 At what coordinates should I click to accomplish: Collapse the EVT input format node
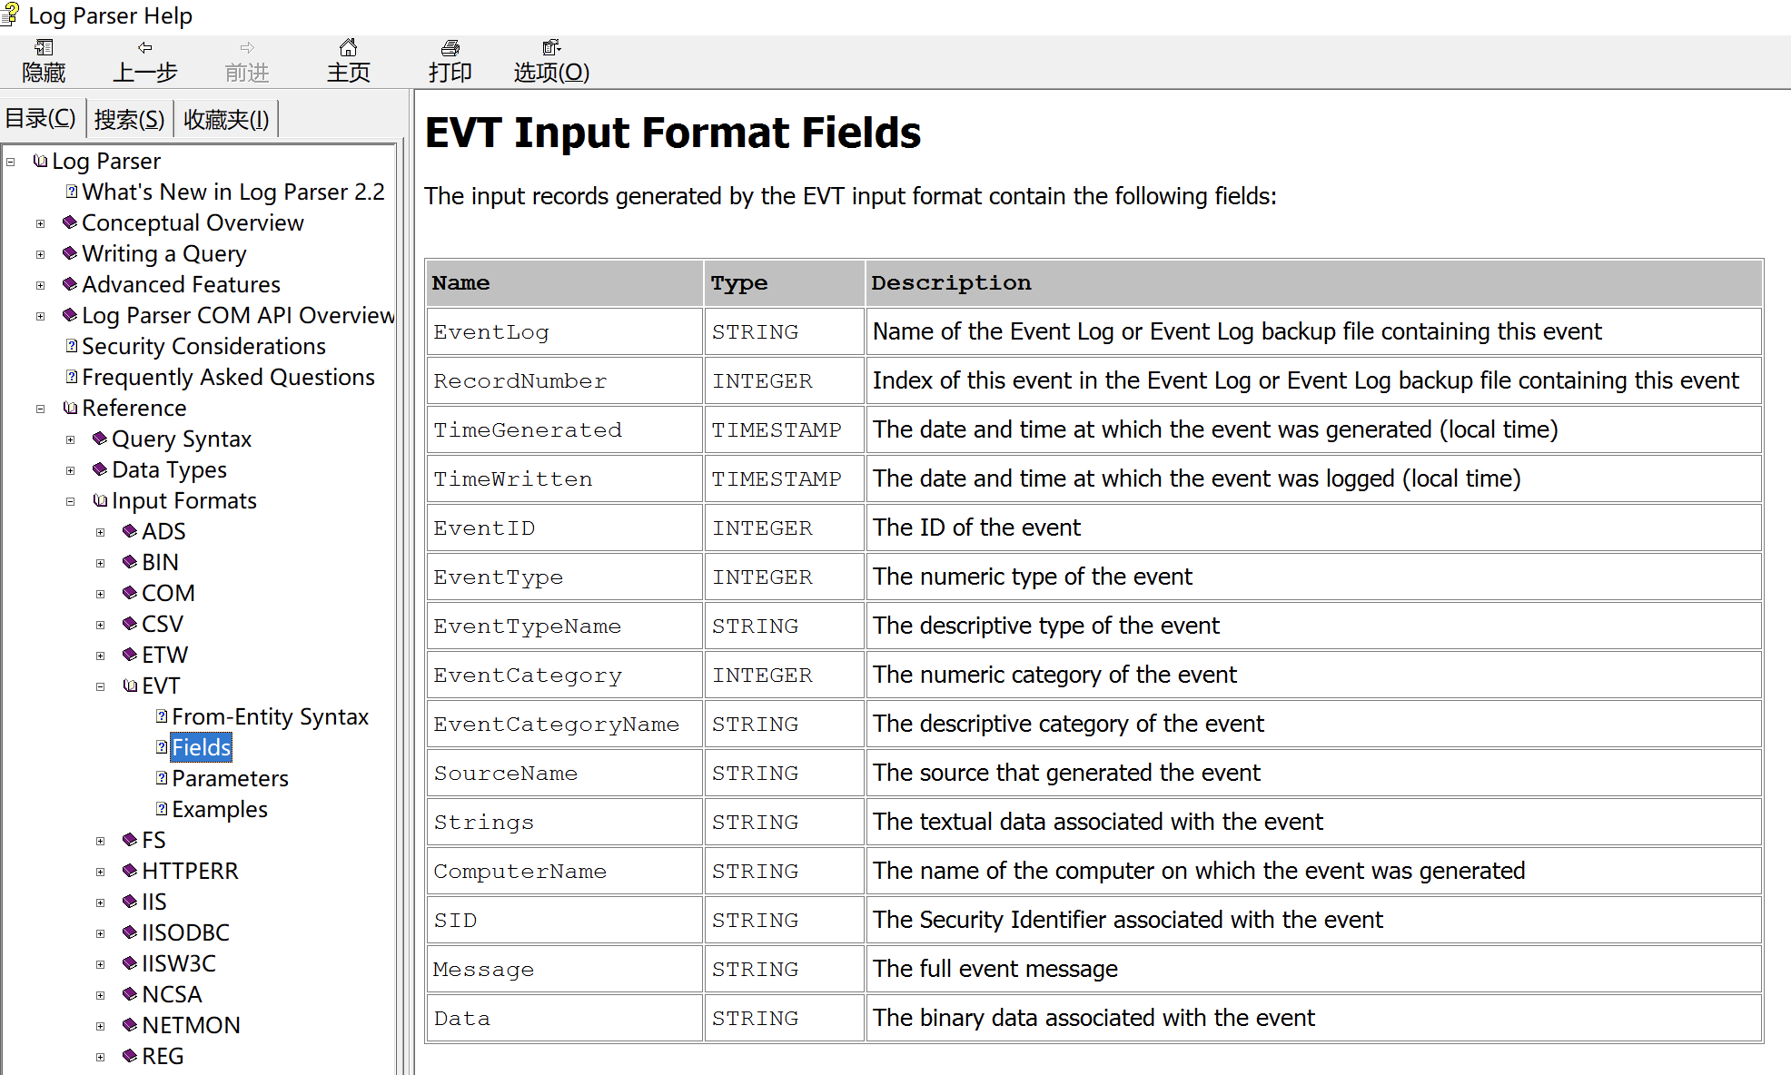tap(100, 686)
